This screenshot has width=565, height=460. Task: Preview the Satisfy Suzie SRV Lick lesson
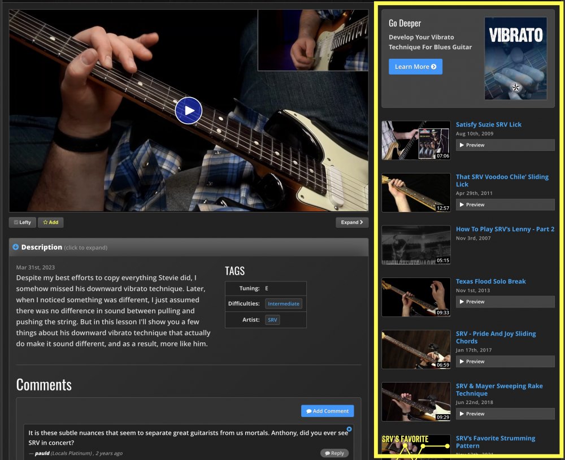(505, 145)
